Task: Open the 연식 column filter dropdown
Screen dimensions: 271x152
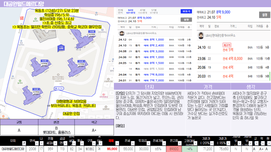Action: click(37, 143)
